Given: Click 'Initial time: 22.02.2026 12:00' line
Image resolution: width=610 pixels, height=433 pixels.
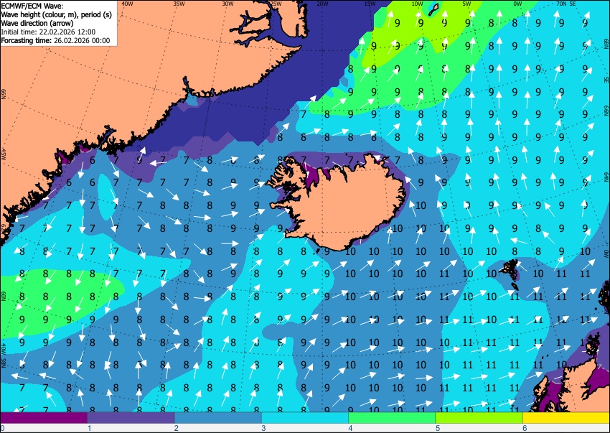Looking at the screenshot, I should (48, 32).
